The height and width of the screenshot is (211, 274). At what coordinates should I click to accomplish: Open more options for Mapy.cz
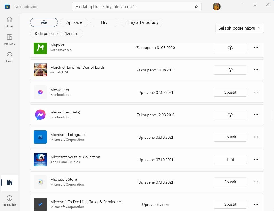coord(256,47)
